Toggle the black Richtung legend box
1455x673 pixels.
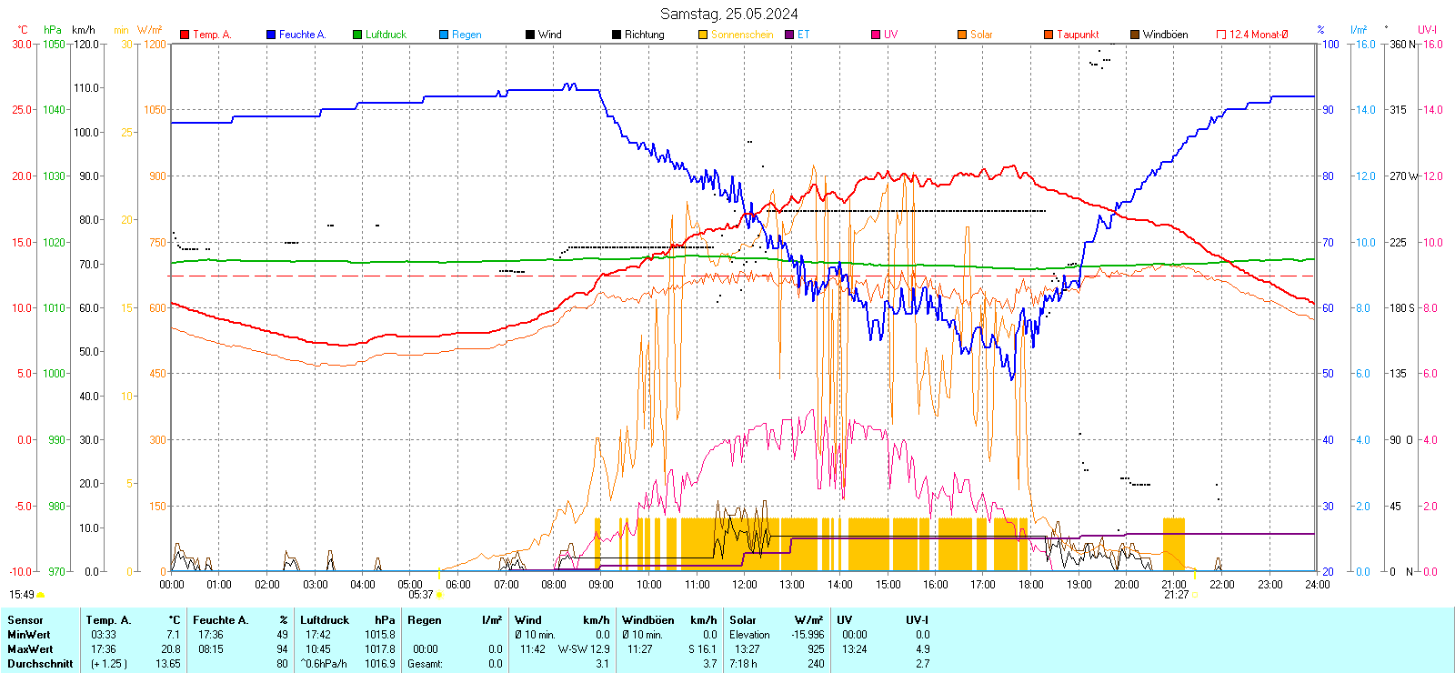click(x=617, y=35)
